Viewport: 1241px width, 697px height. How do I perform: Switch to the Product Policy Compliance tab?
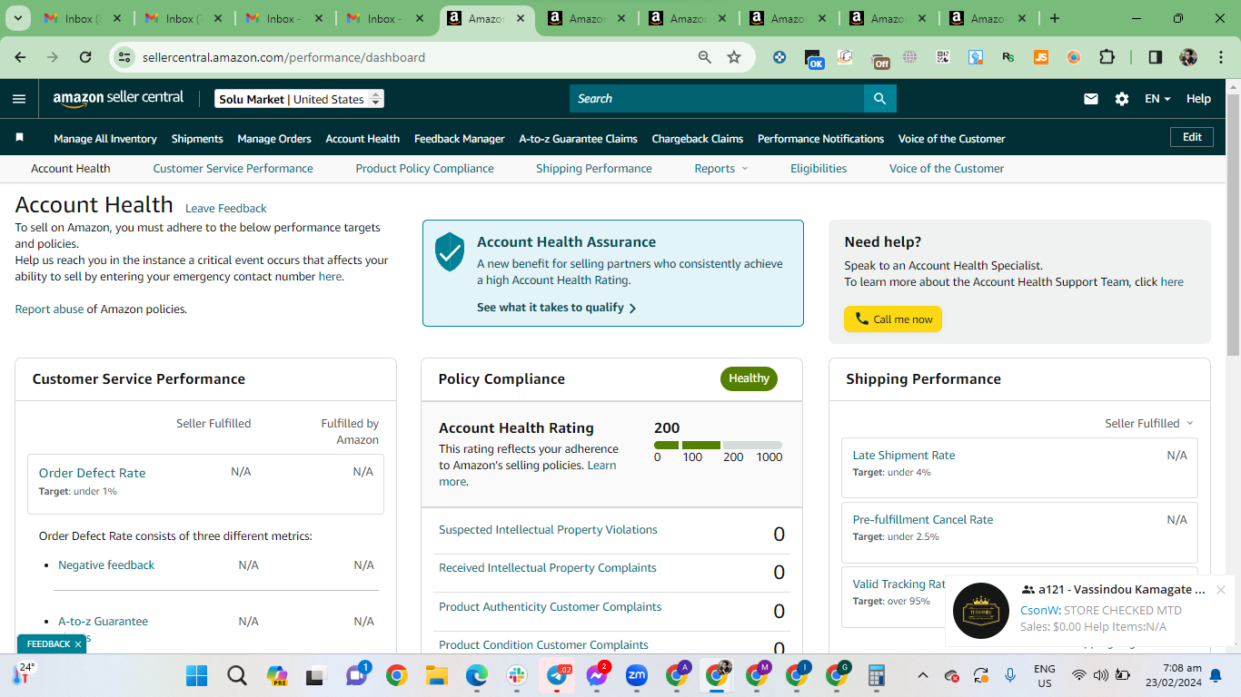click(x=425, y=169)
